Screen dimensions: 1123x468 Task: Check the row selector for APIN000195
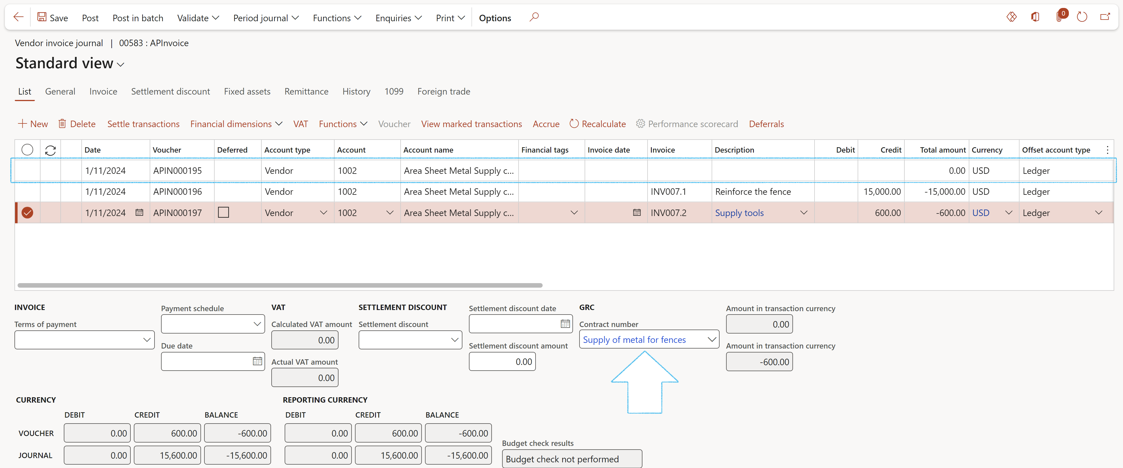(27, 170)
